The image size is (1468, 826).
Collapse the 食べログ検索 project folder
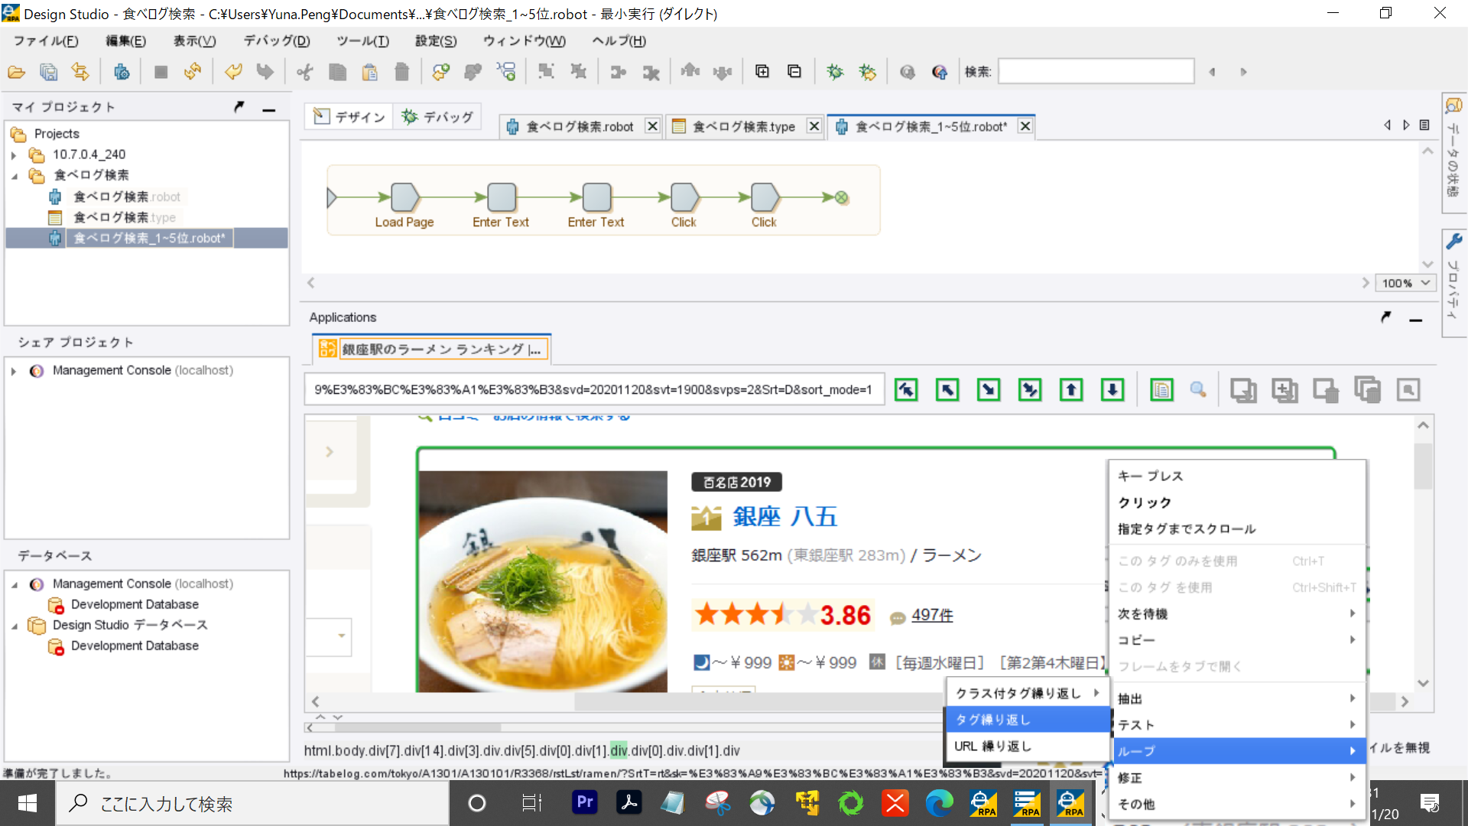click(14, 176)
